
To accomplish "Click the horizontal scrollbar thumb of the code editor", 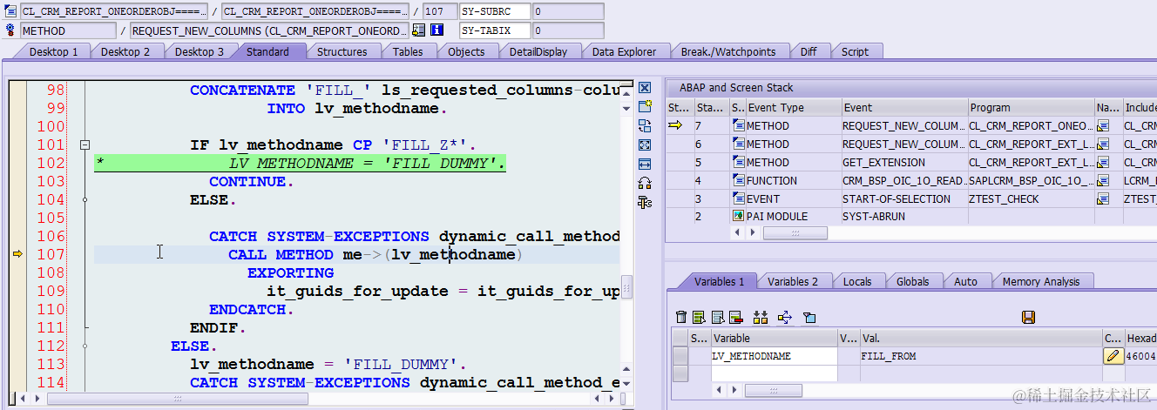I will coord(178,399).
